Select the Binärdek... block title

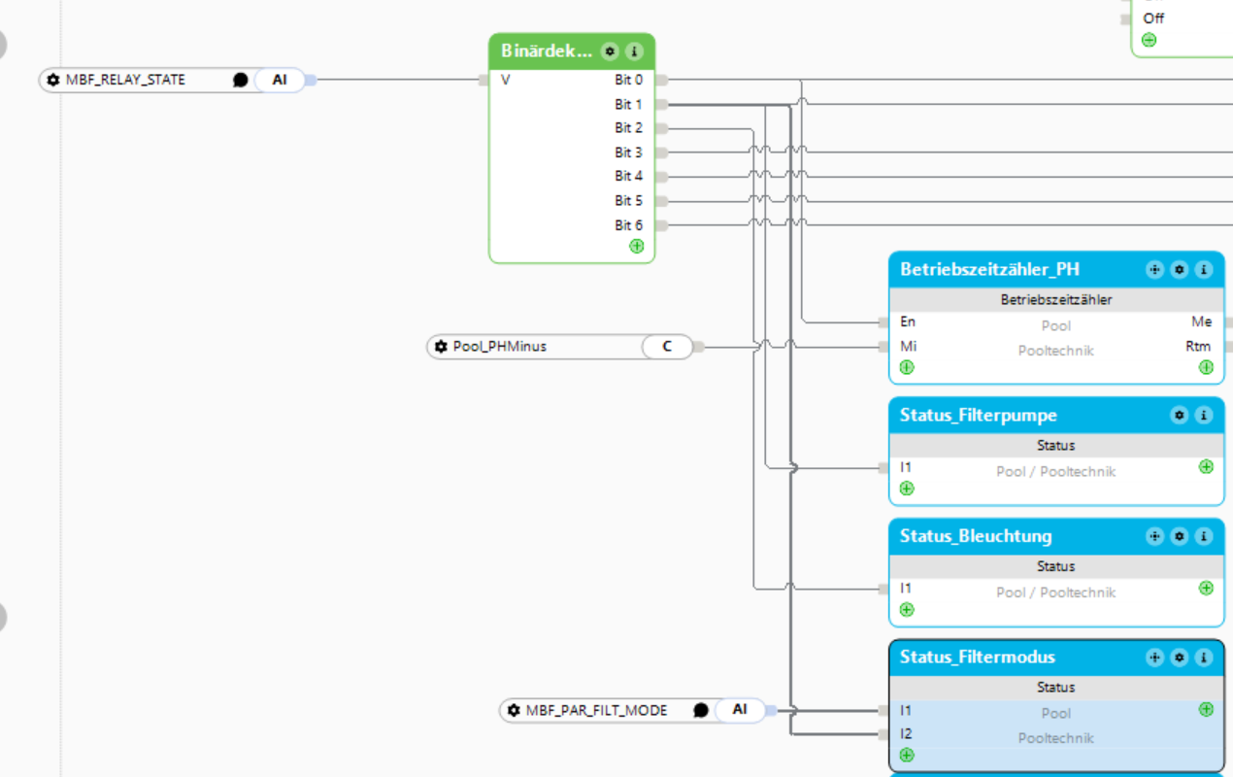coord(547,51)
